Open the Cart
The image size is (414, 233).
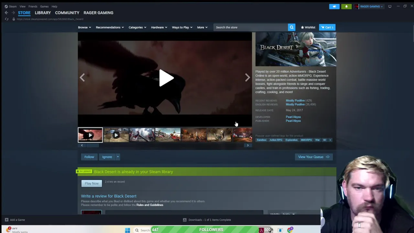click(327, 27)
